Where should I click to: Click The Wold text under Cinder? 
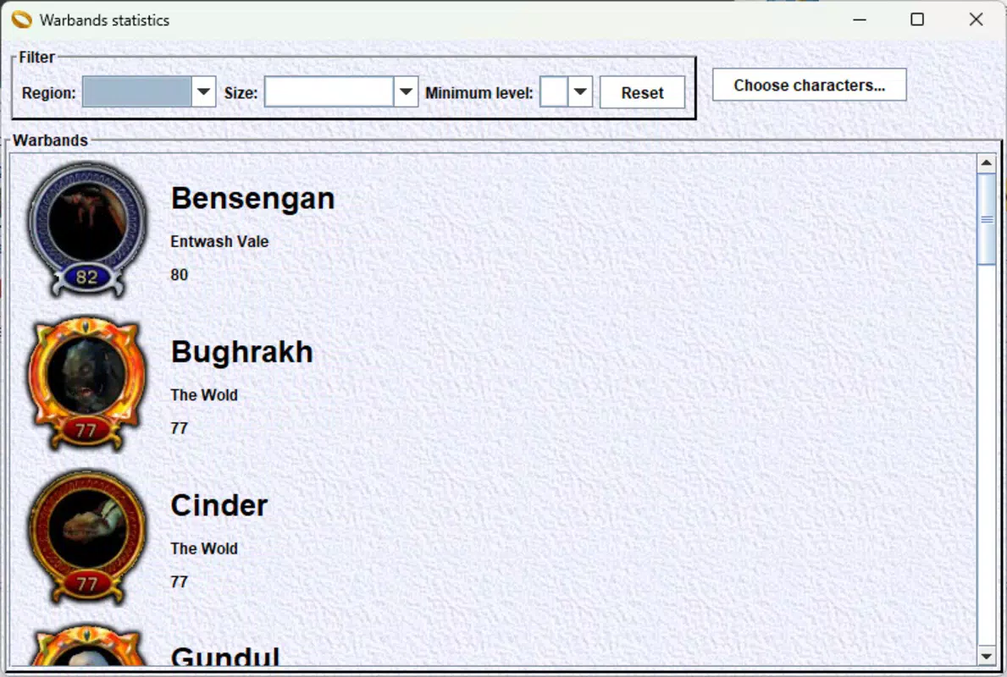204,548
